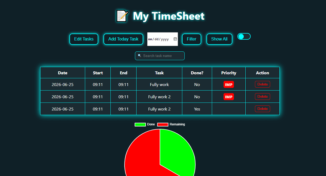Viewport: 326px width, 176px height.
Task: Click the "Remaining" legend label
Action: pos(177,124)
